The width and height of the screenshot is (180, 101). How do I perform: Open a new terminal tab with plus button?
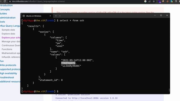click(x=56, y=16)
